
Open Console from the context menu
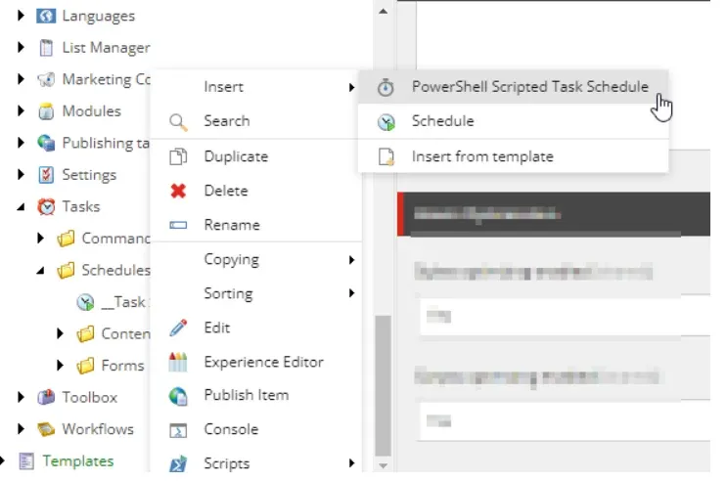(x=256, y=429)
